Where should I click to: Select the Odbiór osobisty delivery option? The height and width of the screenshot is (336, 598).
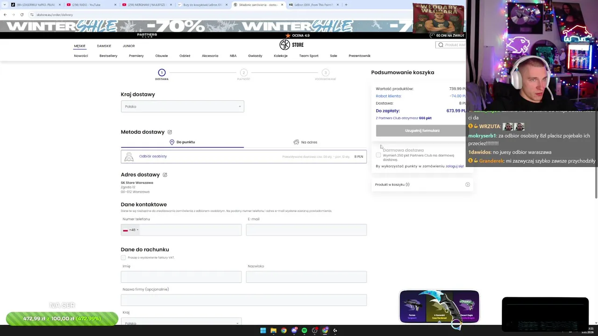[x=243, y=156]
